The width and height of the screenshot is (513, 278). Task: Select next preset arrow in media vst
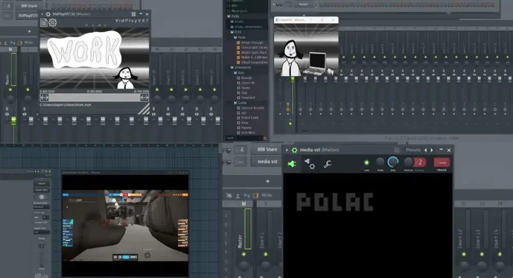pos(432,150)
